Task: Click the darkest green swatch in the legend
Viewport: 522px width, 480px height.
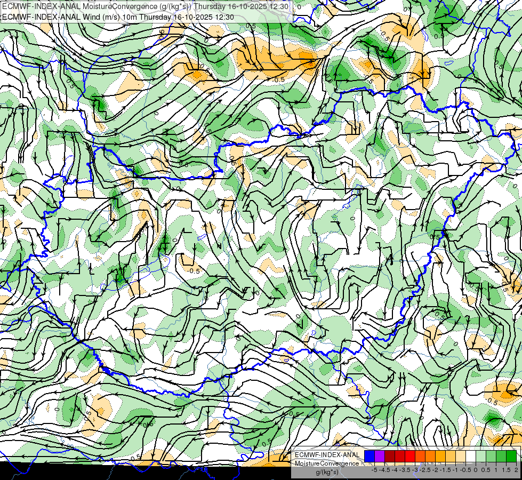Action: (x=511, y=456)
